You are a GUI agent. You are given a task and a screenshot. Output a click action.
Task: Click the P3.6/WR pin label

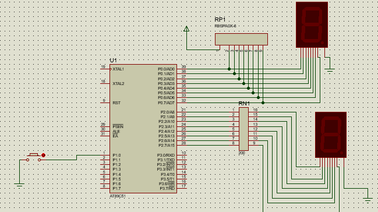167,184
